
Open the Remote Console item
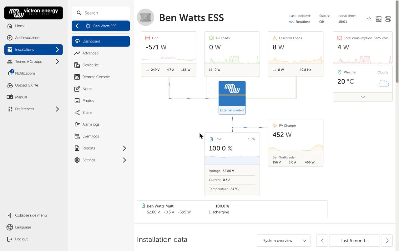pyautogui.click(x=101, y=77)
